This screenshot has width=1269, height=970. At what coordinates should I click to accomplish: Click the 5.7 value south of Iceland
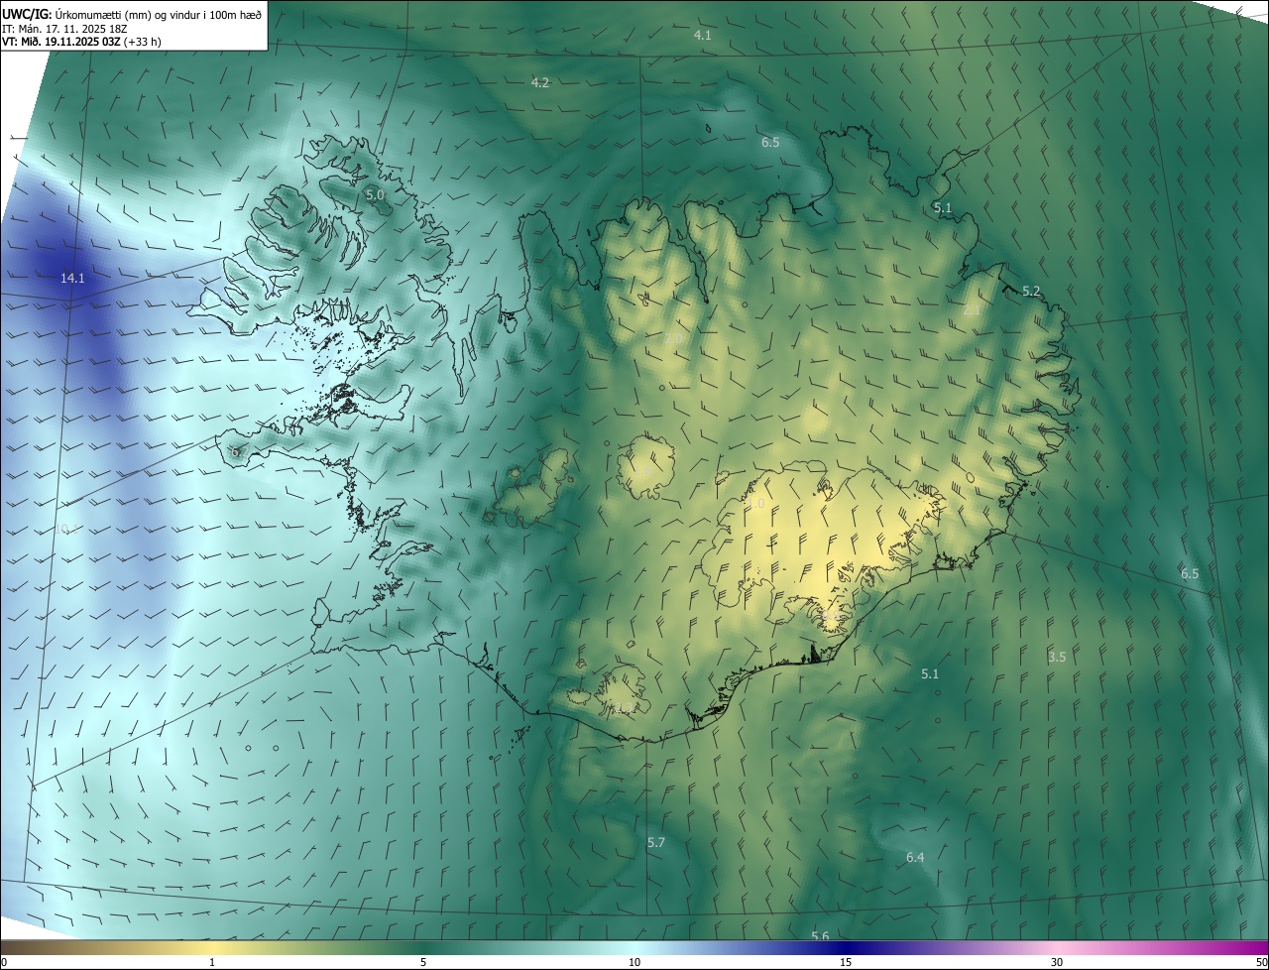(656, 842)
